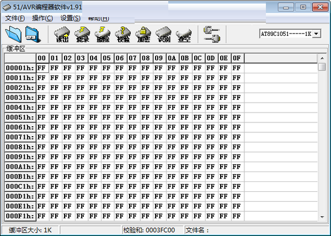Click column header 06
The image size is (331, 236).
point(121,58)
